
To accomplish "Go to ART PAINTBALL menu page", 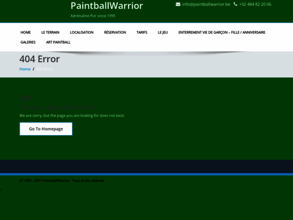I will pos(58,42).
